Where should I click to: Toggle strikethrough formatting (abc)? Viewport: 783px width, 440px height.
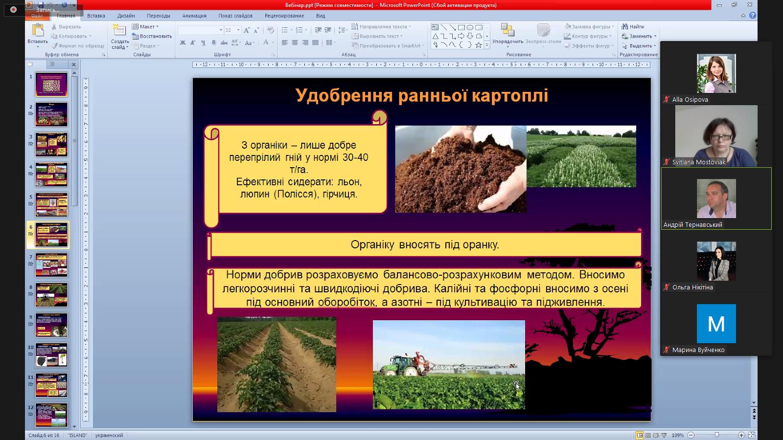tap(225, 43)
